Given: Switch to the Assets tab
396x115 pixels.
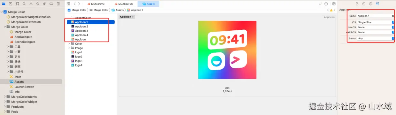Looking at the screenshot, I should [149, 4].
